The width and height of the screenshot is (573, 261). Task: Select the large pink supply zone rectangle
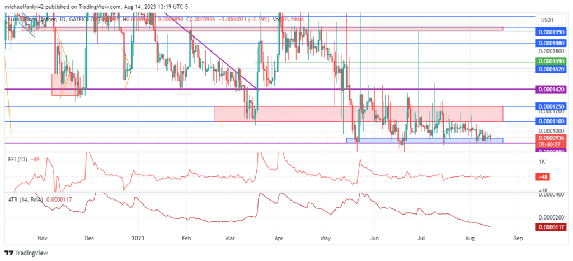(x=359, y=114)
